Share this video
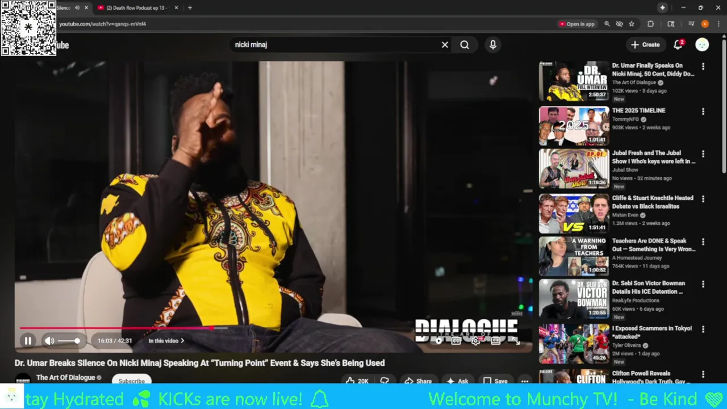The height and width of the screenshot is (409, 727). (x=417, y=381)
